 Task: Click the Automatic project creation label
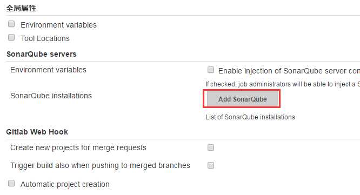(65, 184)
